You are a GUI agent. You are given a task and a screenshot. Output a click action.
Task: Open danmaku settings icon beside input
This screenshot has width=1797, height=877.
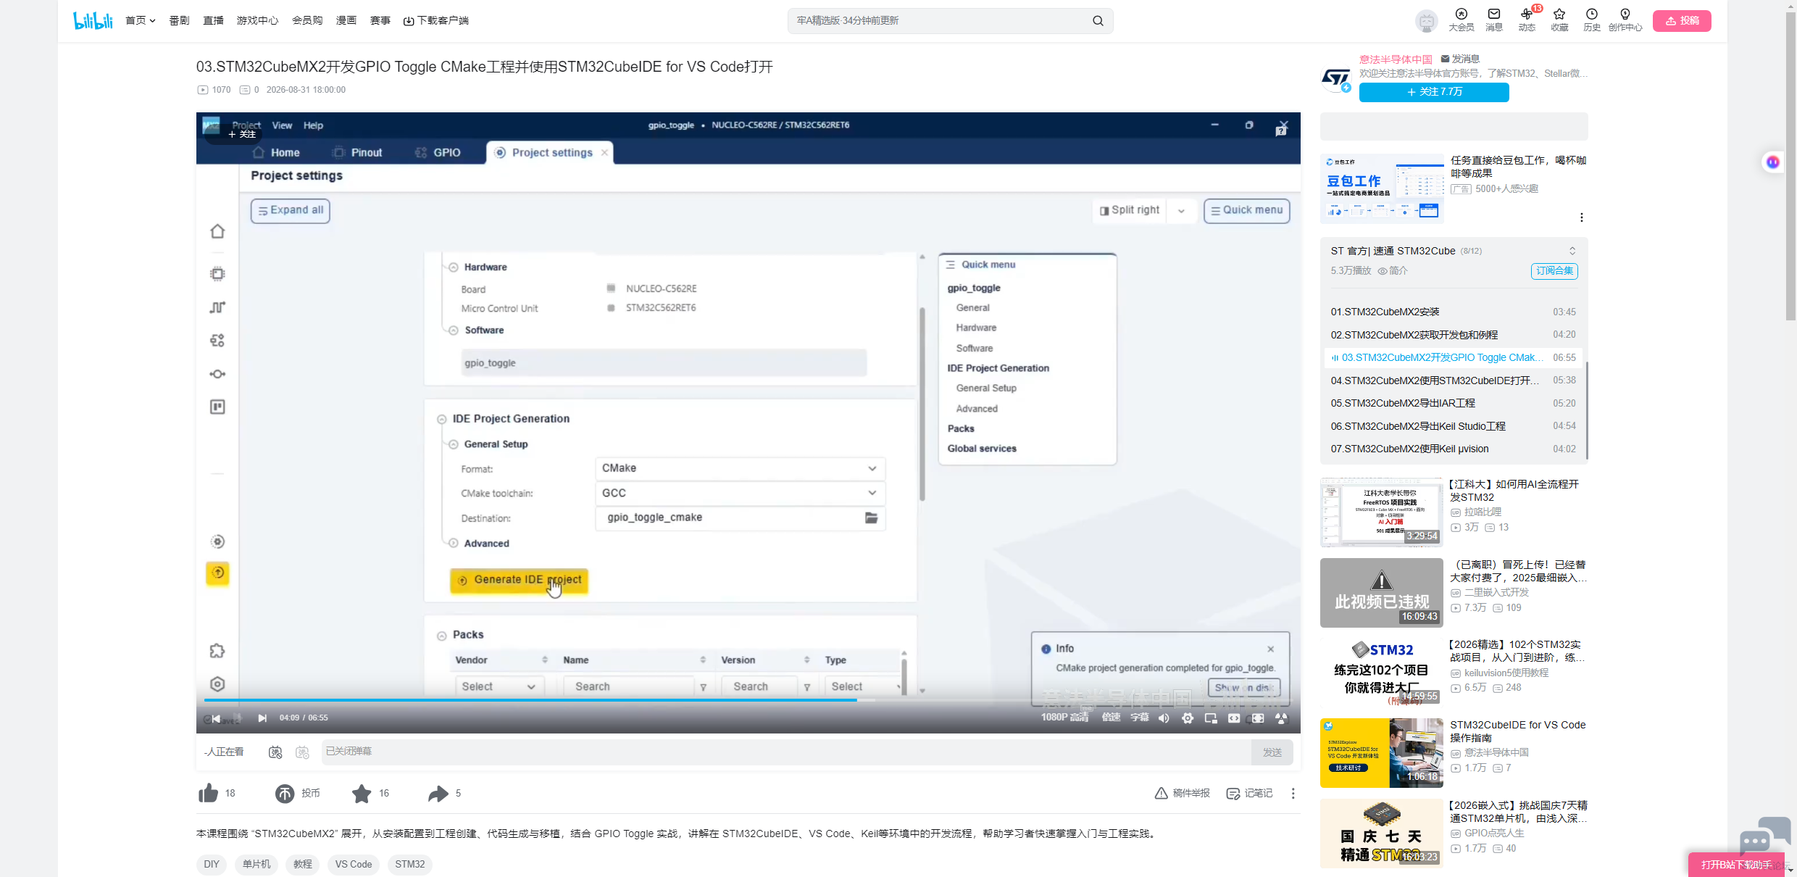tap(303, 752)
